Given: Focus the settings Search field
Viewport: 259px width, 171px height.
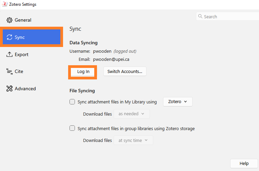Looking at the screenshot, I should point(229,17).
